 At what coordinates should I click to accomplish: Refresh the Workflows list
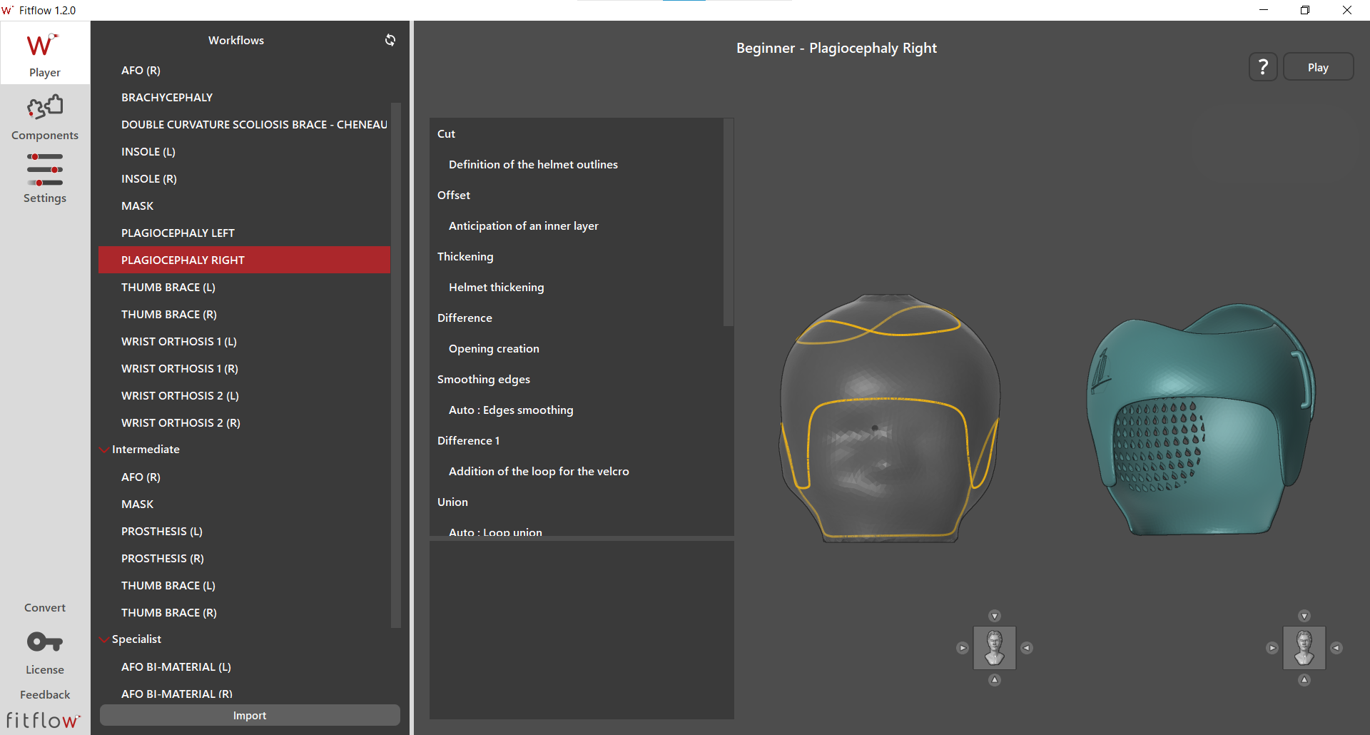pos(390,40)
